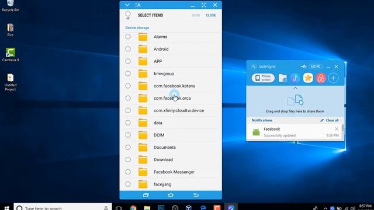374x210 pixels.
Task: Tick the circle beside APP folder
Action: pyautogui.click(x=128, y=61)
